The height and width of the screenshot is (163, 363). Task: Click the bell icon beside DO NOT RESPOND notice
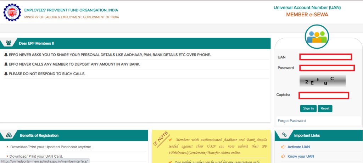6,74
